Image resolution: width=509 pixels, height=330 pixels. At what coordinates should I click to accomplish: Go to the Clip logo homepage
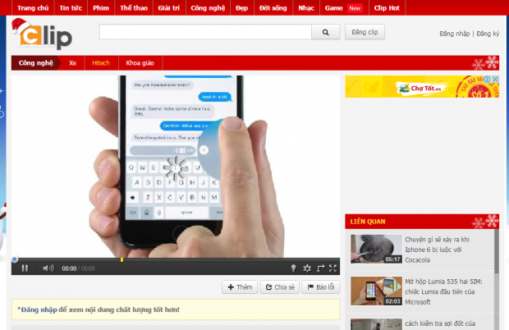[x=43, y=34]
